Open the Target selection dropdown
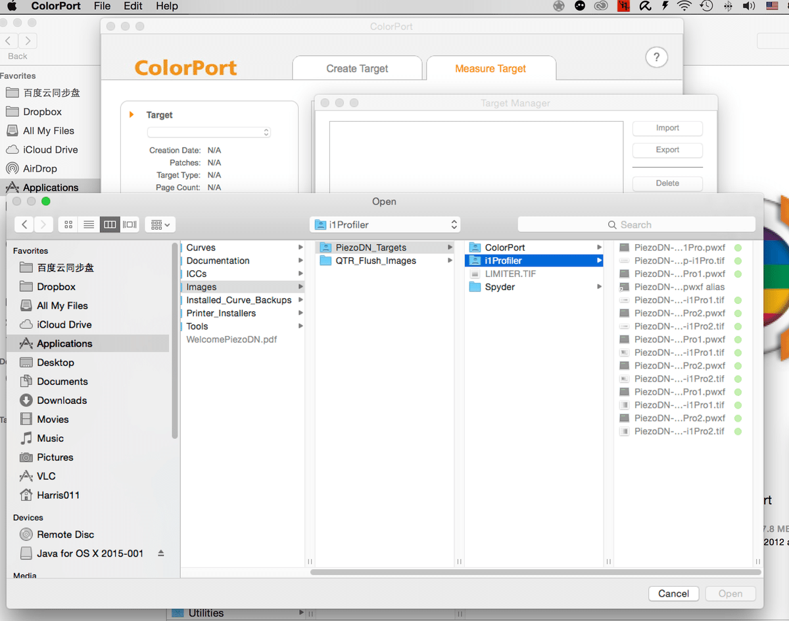789x621 pixels. 209,132
